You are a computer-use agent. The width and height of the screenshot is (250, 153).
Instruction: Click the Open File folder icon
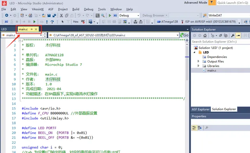point(44,15)
